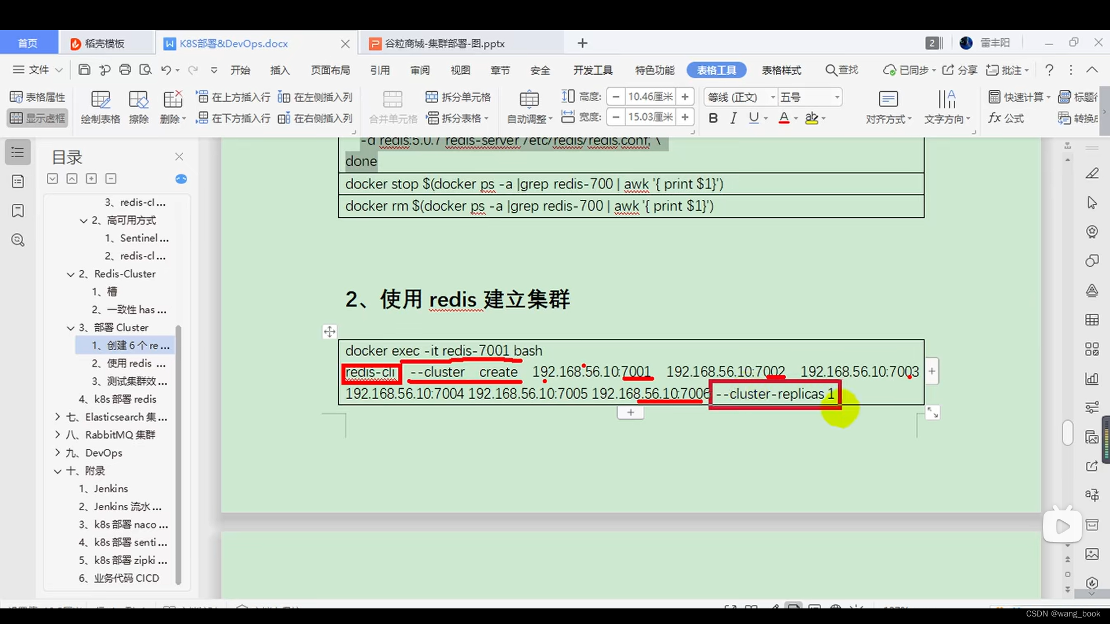Viewport: 1110px width, 624px height.
Task: Click the bookmark icon in left sidebar
Action: tap(18, 210)
